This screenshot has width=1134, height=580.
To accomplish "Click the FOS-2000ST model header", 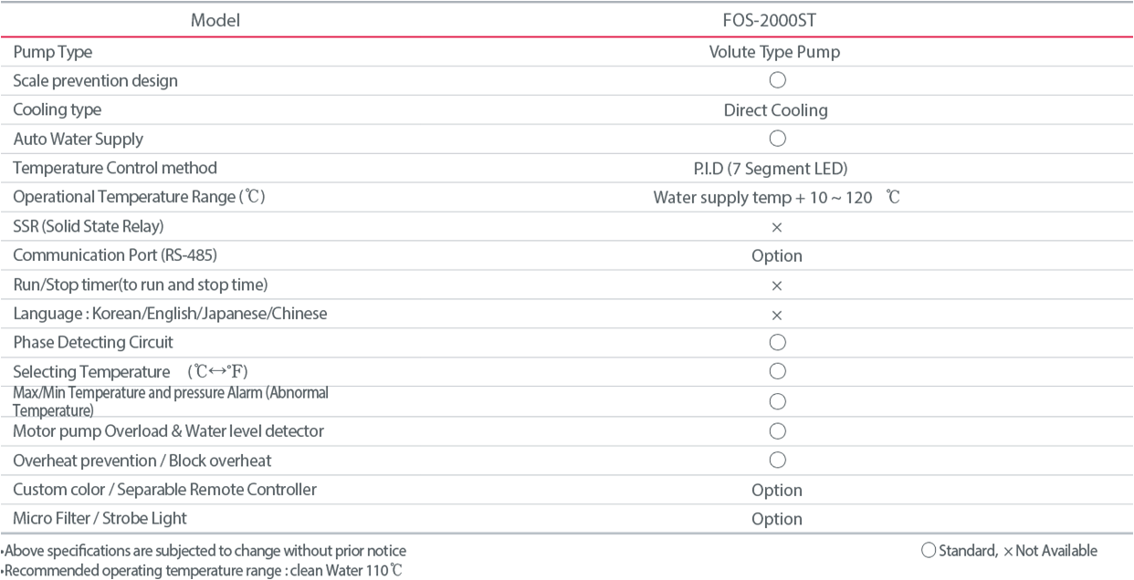I will tap(776, 18).
